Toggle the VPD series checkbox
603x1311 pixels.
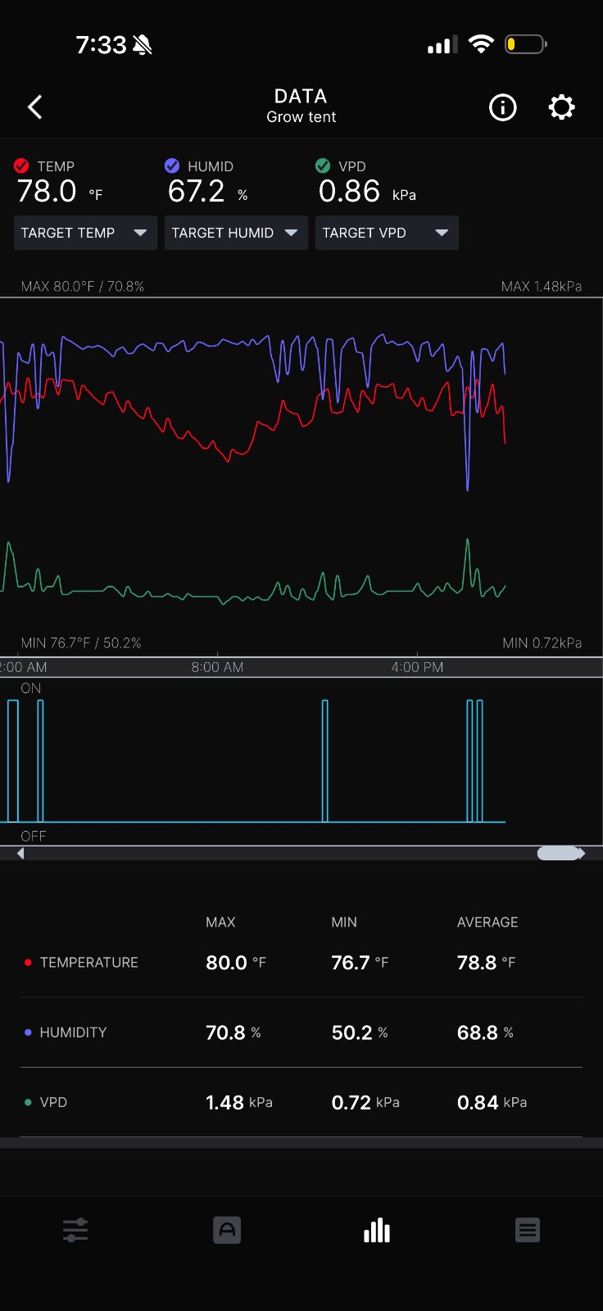[x=323, y=166]
